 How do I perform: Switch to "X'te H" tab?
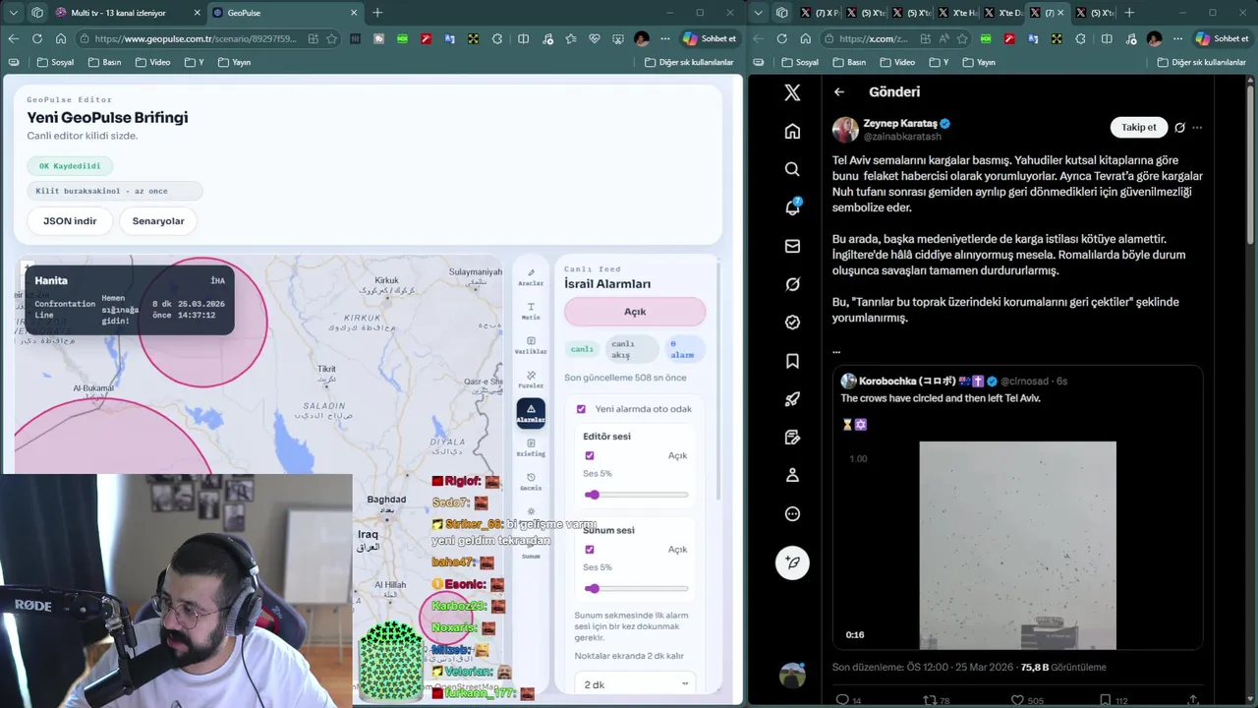tap(957, 13)
